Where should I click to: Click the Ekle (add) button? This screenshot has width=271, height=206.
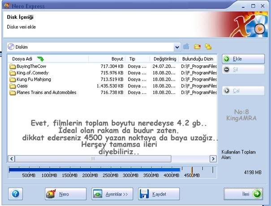243,59
